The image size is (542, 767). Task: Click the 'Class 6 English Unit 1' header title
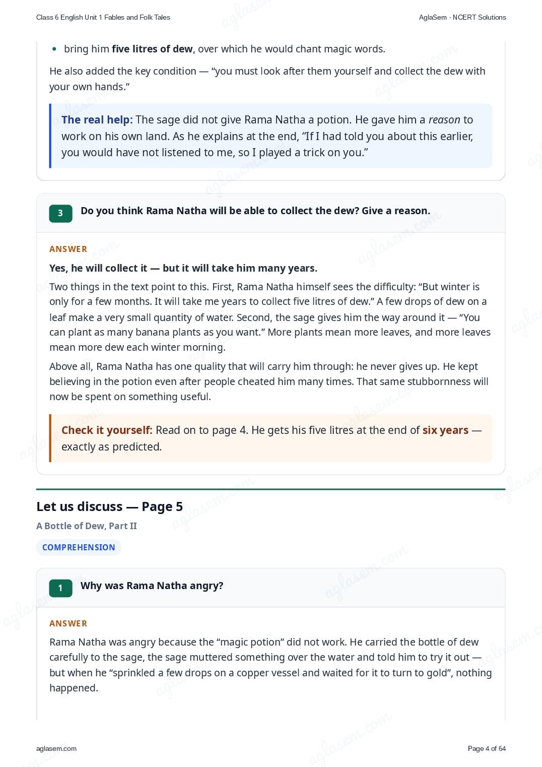tap(103, 17)
